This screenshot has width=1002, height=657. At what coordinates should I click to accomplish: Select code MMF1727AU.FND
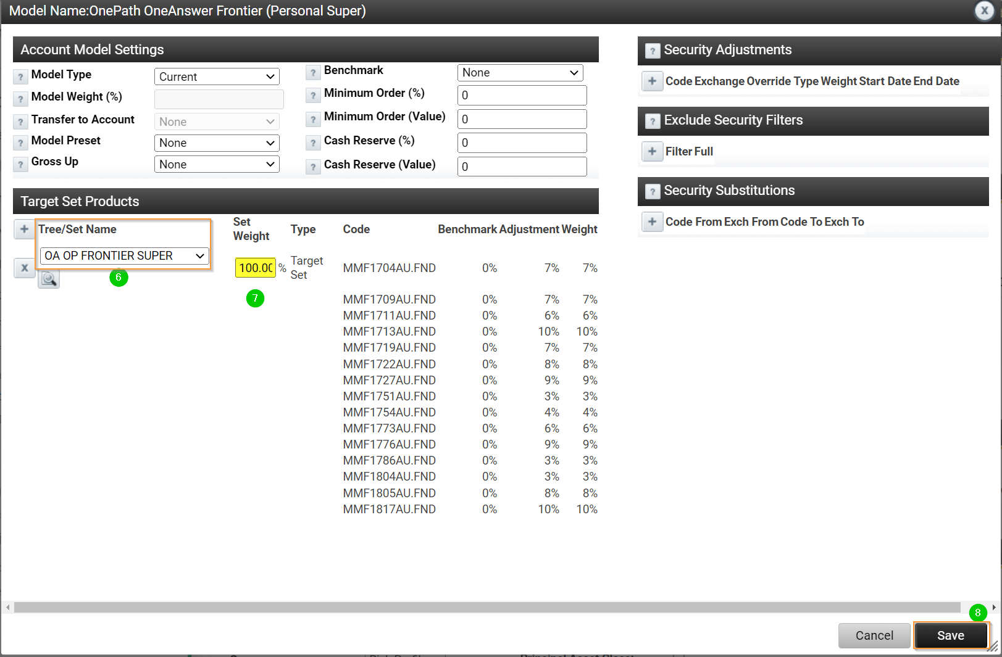(390, 380)
